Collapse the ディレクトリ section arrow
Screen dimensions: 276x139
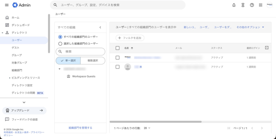(2, 33)
